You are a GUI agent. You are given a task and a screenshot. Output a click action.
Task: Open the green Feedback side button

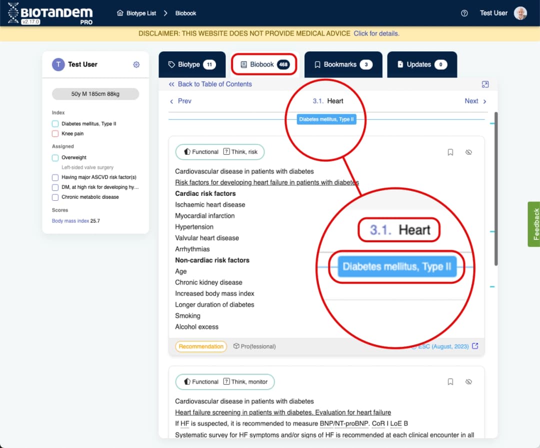click(x=534, y=224)
